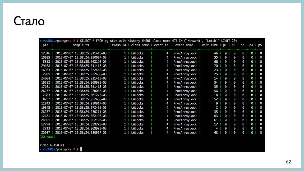The width and height of the screenshot is (304, 171).
Task: Select the row with pid 5822
Action: tap(152, 62)
